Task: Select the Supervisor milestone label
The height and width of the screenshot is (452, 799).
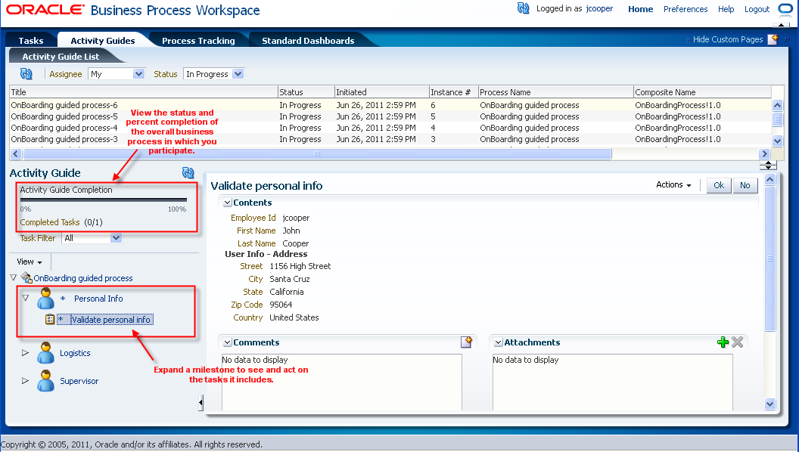Action: pos(79,381)
